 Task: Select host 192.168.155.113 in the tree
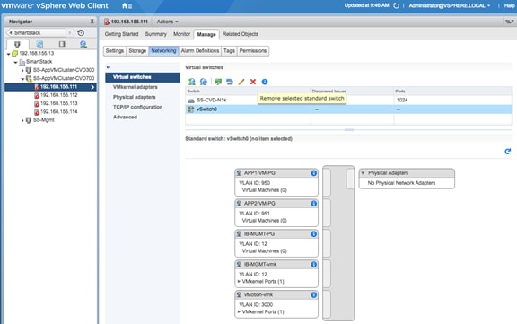pos(58,103)
